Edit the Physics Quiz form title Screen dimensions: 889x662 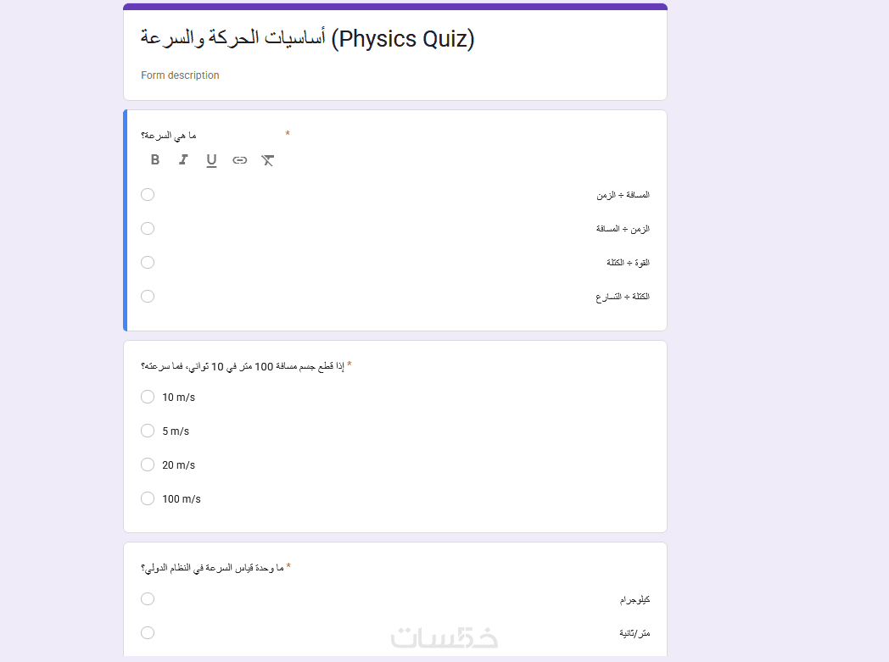307,39
